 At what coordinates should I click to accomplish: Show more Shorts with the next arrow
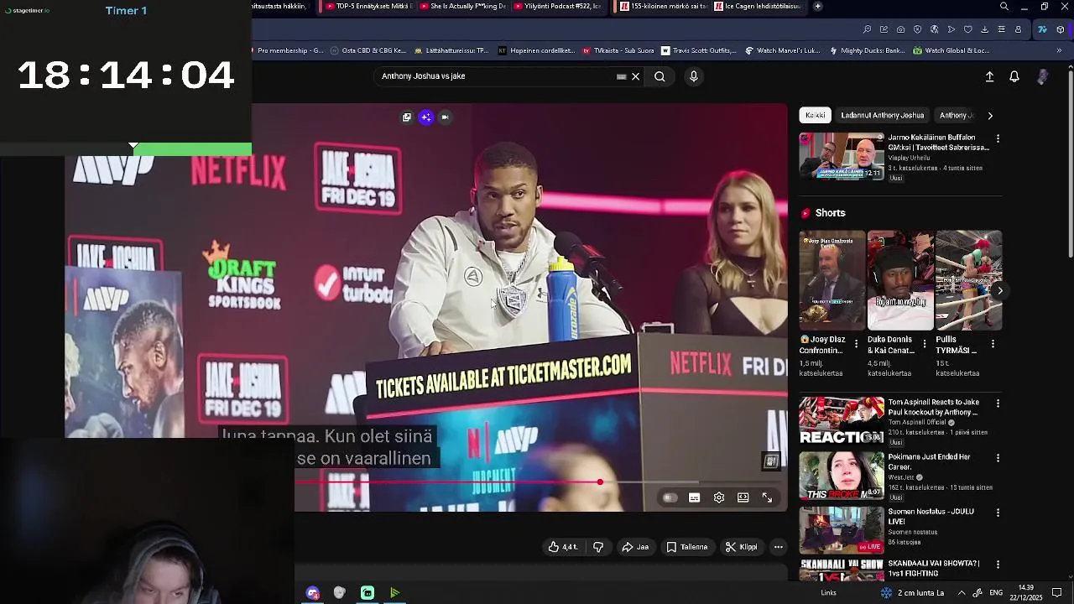click(999, 290)
